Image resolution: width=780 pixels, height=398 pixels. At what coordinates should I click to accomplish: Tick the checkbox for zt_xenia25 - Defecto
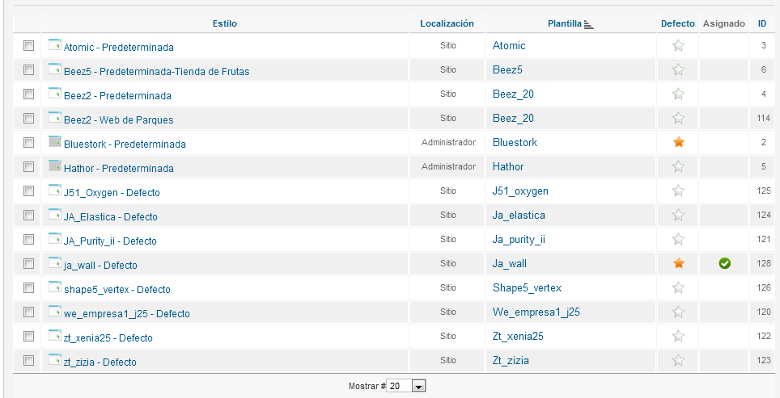pos(29,336)
